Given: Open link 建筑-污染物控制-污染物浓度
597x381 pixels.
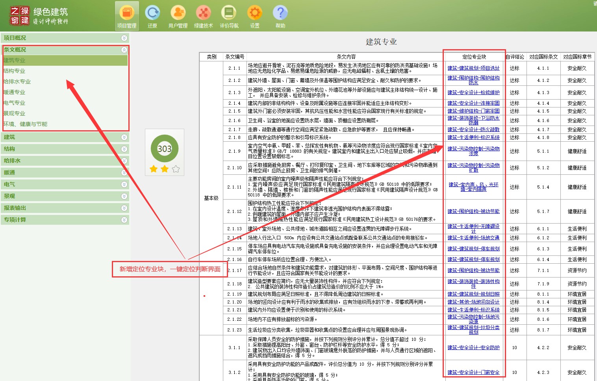Looking at the screenshot, I should (x=473, y=151).
